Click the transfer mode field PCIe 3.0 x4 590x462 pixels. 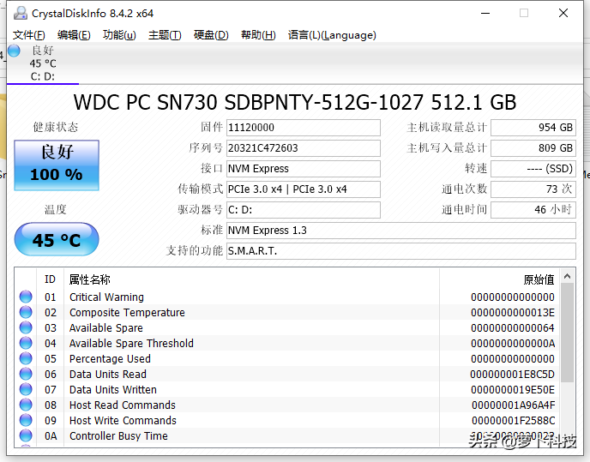pyautogui.click(x=304, y=189)
